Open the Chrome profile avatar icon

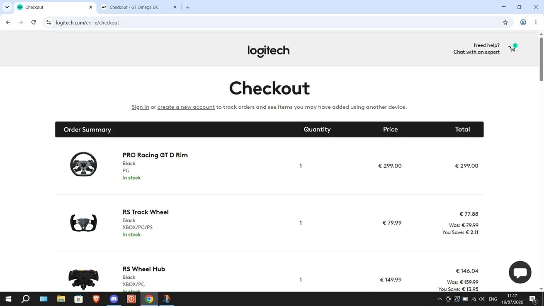[523, 22]
